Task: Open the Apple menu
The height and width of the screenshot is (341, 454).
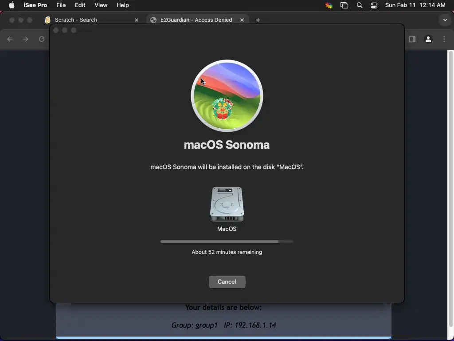Action: (12, 5)
